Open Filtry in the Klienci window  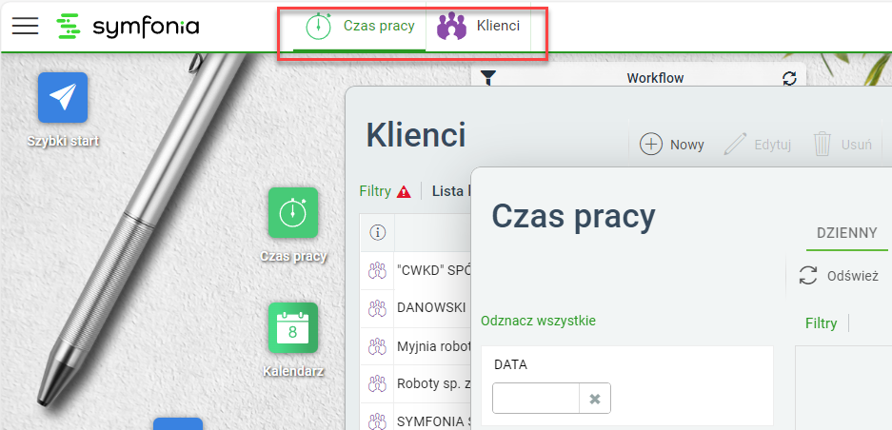tap(375, 191)
